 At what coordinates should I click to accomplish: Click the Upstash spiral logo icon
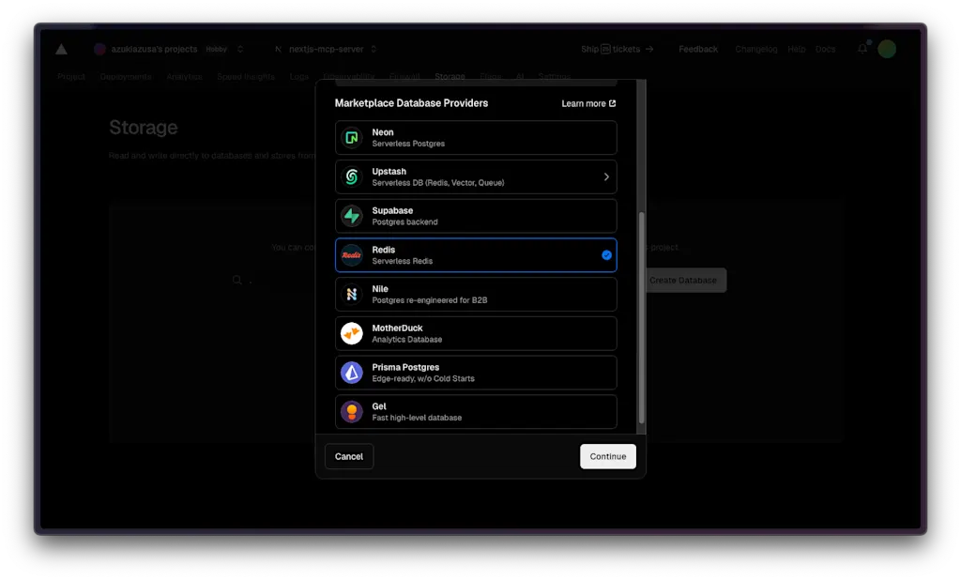[x=352, y=176]
